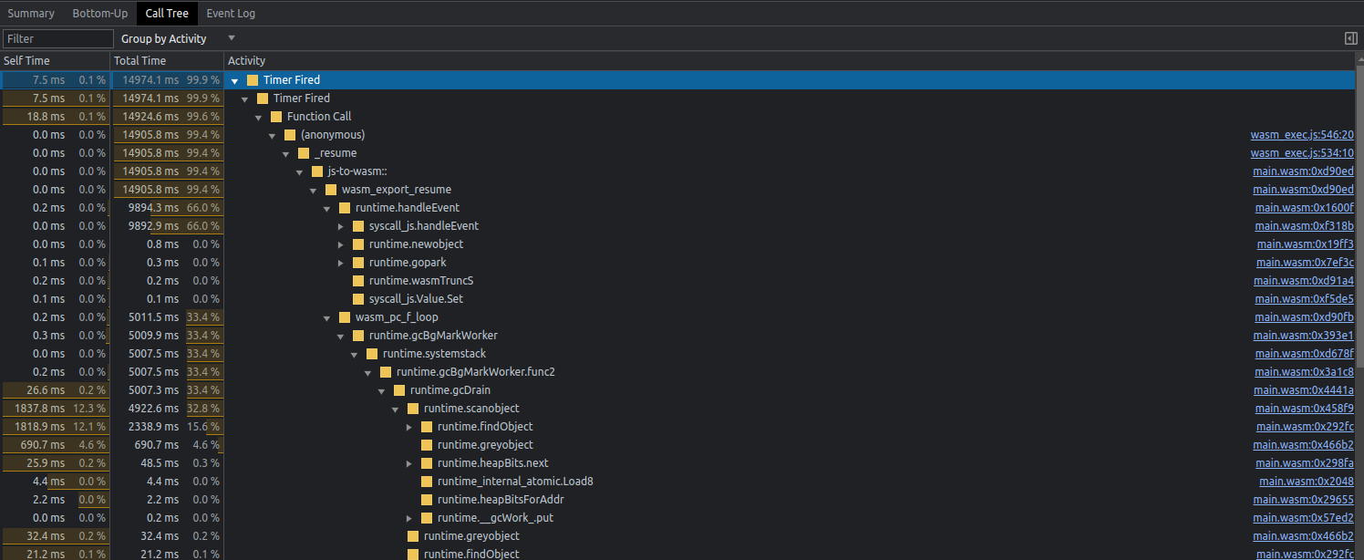Screen dimensions: 1364x560
Task: Open the main.wasm:0x1600f source link
Action: [1304, 207]
